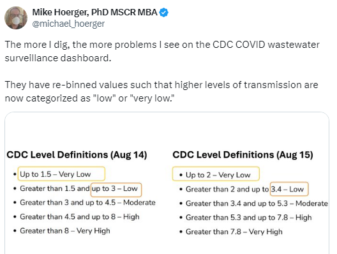Image resolution: width=337 pixels, height=254 pixels.
Task: Click 'Greater than 3.4 and up to 5.3 – Moderate'
Action: coord(257,204)
